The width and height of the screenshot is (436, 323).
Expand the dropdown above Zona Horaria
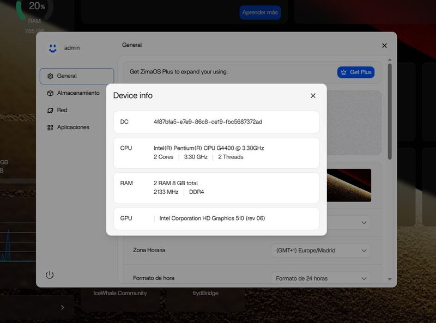tap(364, 223)
